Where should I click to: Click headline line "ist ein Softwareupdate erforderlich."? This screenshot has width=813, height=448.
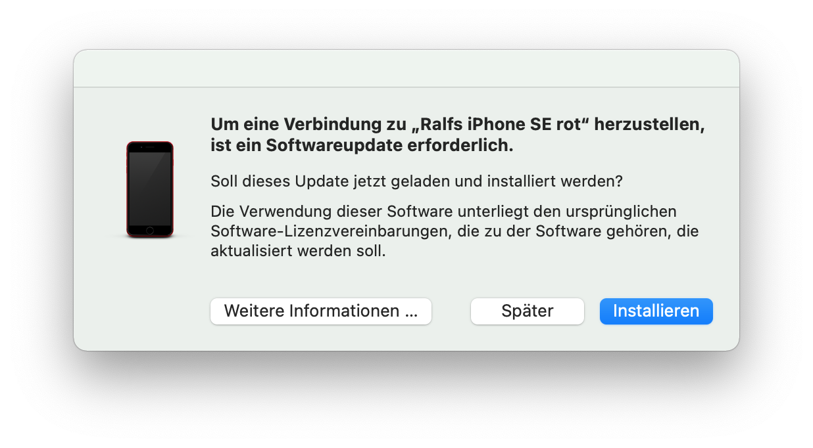click(x=362, y=146)
